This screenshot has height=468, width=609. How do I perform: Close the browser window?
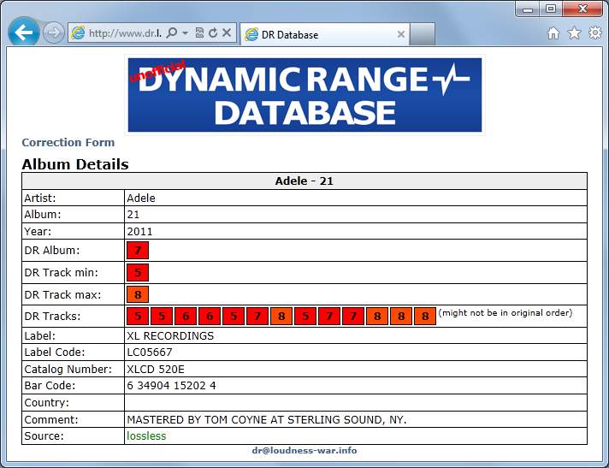[582, 9]
